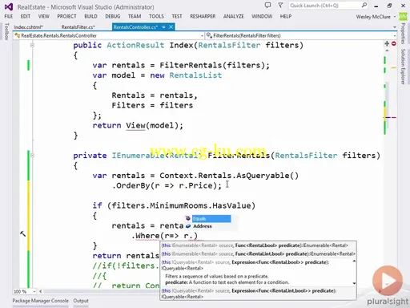This screenshot has width=410, height=308.
Task: Switch to the RentalsFilter.cs tab
Action: pyautogui.click(x=78, y=27)
